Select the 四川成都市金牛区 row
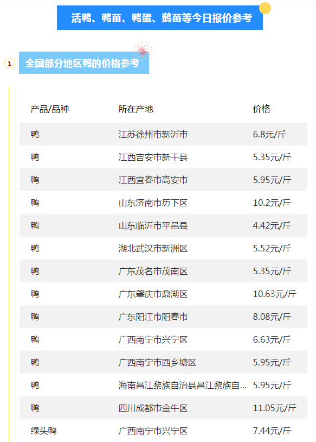316x442 pixels. pyautogui.click(x=163, y=408)
